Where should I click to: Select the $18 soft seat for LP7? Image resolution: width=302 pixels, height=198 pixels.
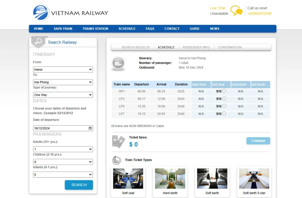pyautogui.click(x=224, y=113)
